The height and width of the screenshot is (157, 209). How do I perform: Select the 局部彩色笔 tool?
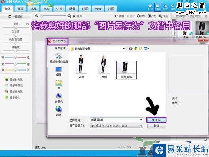(x=14, y=79)
